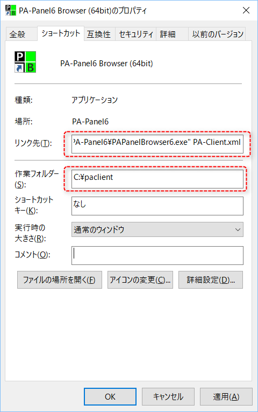This screenshot has height=412, width=258.
Task: Expand the 実行時の大きさ dropdown
Action: click(157, 229)
